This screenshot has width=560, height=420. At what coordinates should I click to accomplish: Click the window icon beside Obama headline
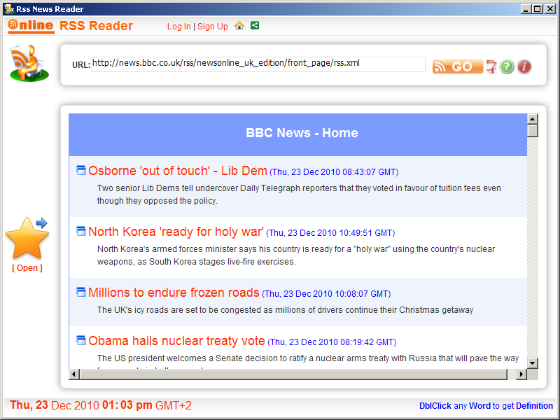[81, 340]
